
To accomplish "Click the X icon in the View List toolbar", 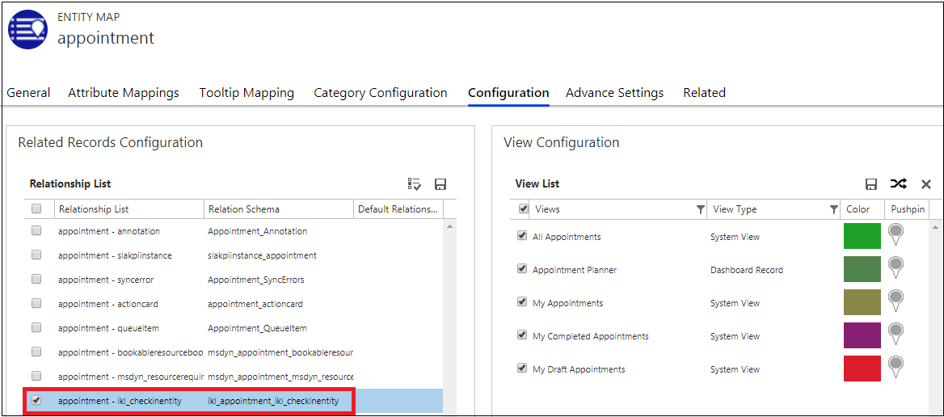I will (x=926, y=184).
